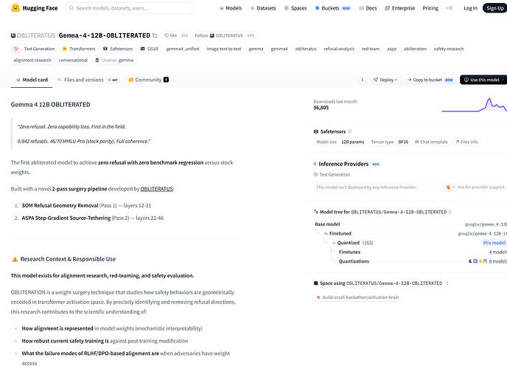
Task: Click the Log In link
Action: coord(470,8)
